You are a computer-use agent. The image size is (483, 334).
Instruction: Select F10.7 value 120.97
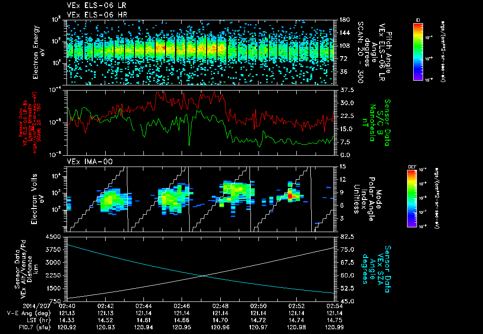coord(258,327)
